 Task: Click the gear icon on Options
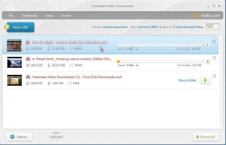[x=12, y=137]
